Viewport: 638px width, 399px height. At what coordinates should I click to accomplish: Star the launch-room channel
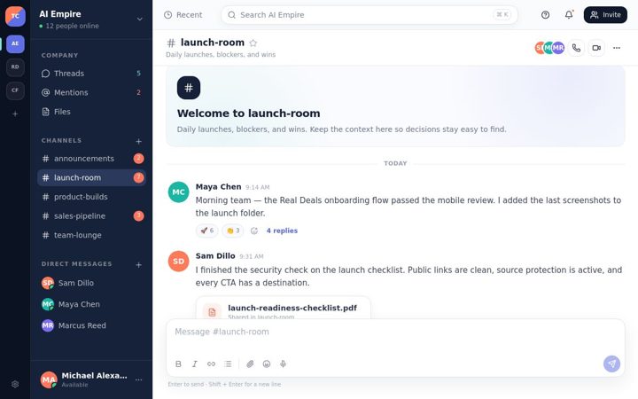[x=253, y=43]
